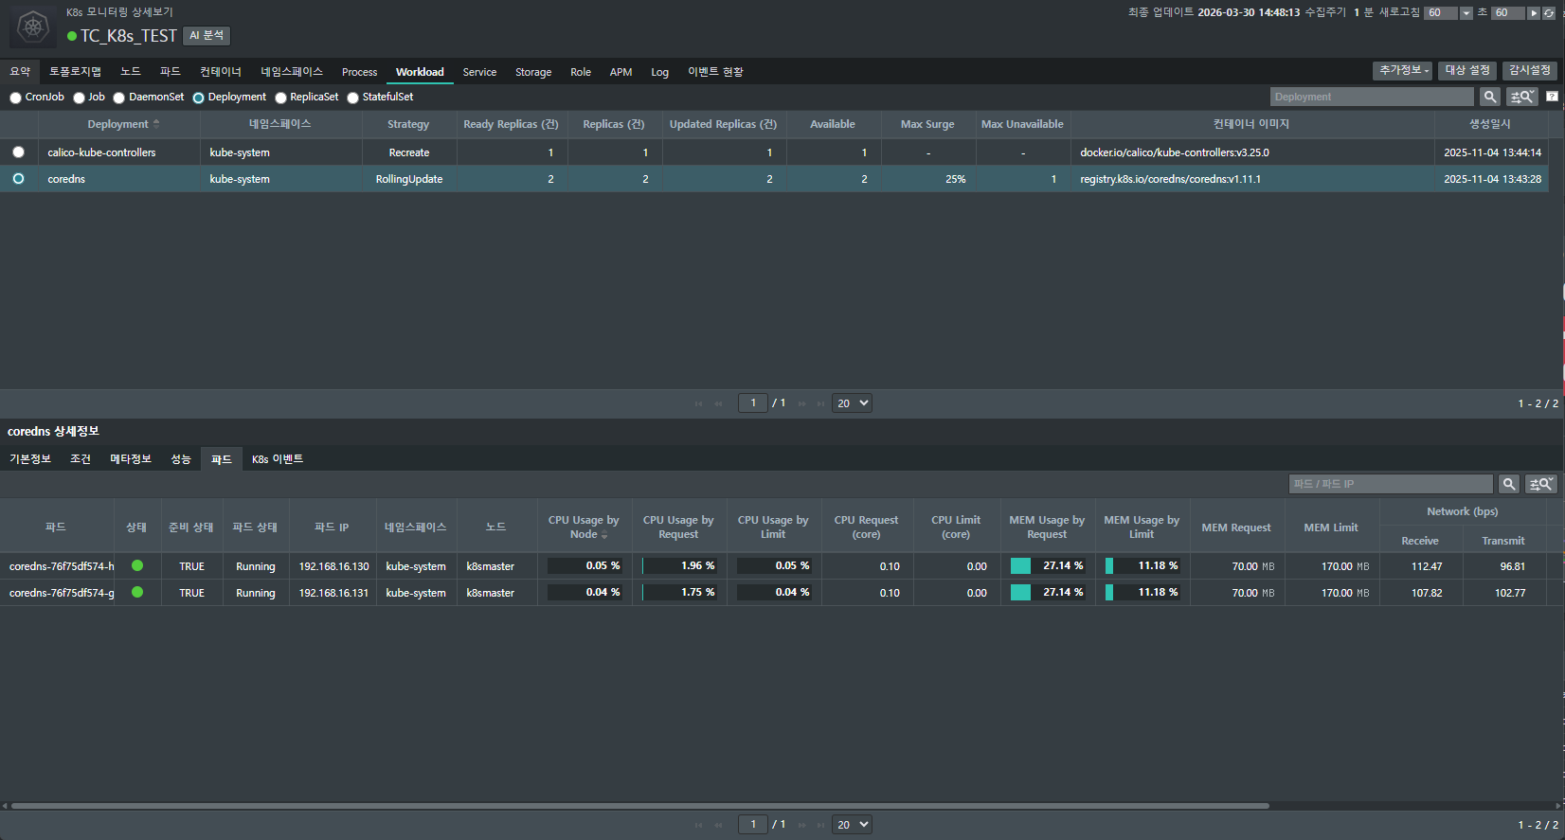Click the 감시설정 button
Image resolution: width=1565 pixels, height=840 pixels.
(1529, 71)
